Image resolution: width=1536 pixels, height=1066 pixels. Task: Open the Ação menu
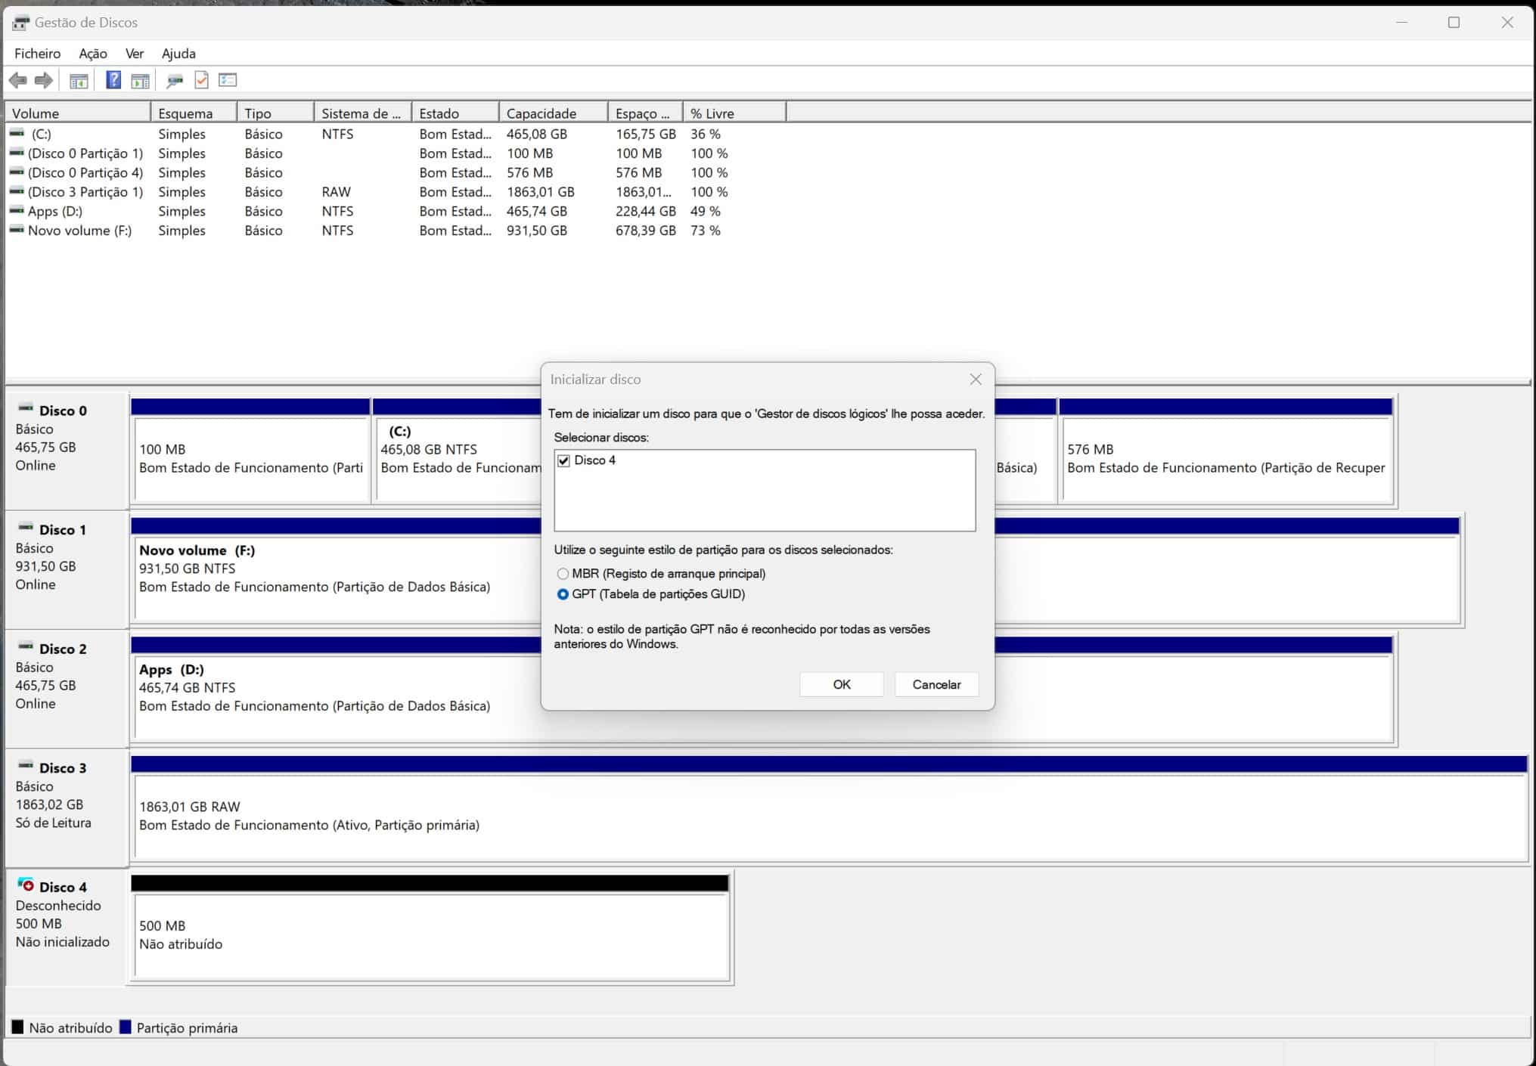93,54
